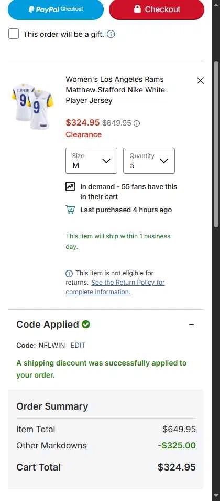Click the page vertical scrollbar thumb
The width and height of the screenshot is (220, 501).
216,144
